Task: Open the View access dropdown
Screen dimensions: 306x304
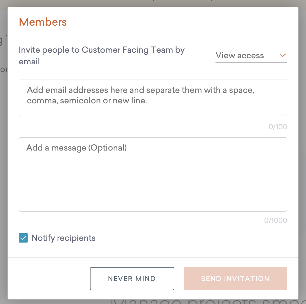Action: (x=251, y=56)
